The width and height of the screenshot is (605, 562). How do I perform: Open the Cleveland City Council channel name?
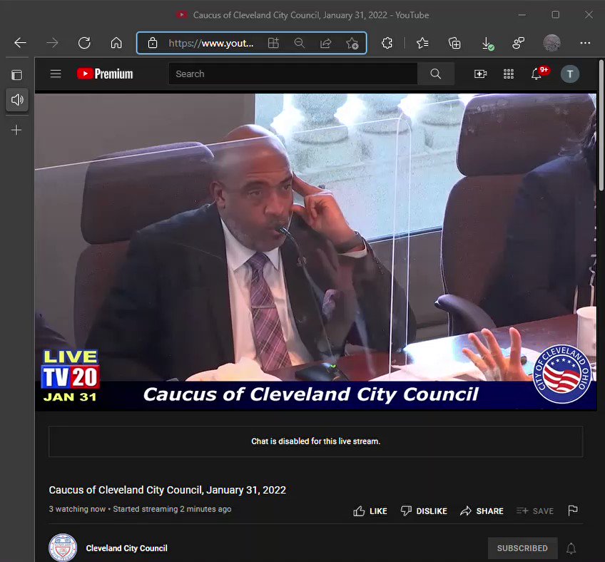click(126, 548)
